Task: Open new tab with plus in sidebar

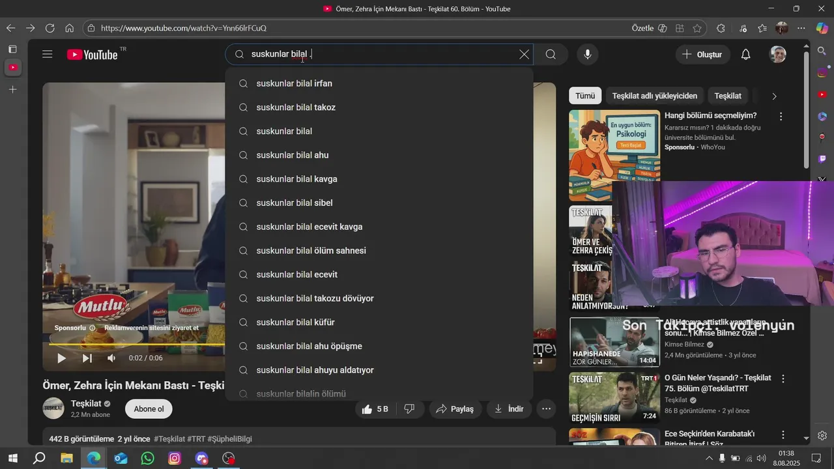Action: (x=12, y=89)
